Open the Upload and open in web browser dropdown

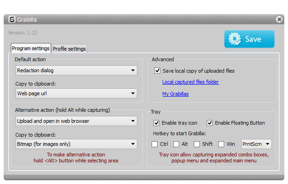pyautogui.click(x=76, y=121)
